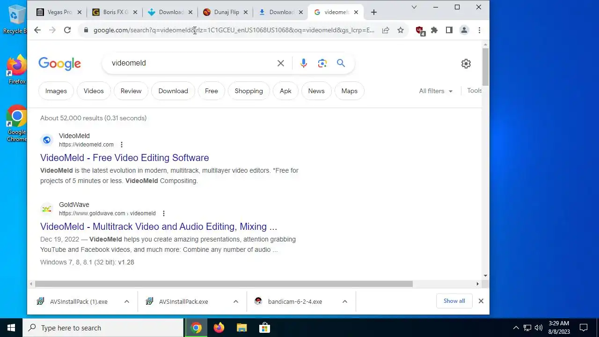Viewport: 599px width, 337px height.
Task: Click the horizontal page scrollbar
Action: (224, 284)
